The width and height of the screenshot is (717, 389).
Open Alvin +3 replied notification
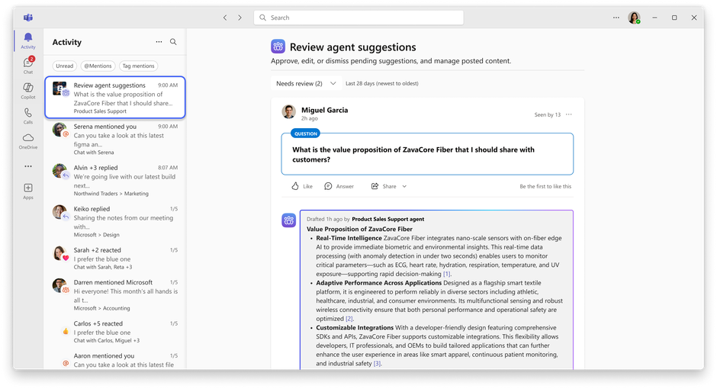tap(114, 180)
